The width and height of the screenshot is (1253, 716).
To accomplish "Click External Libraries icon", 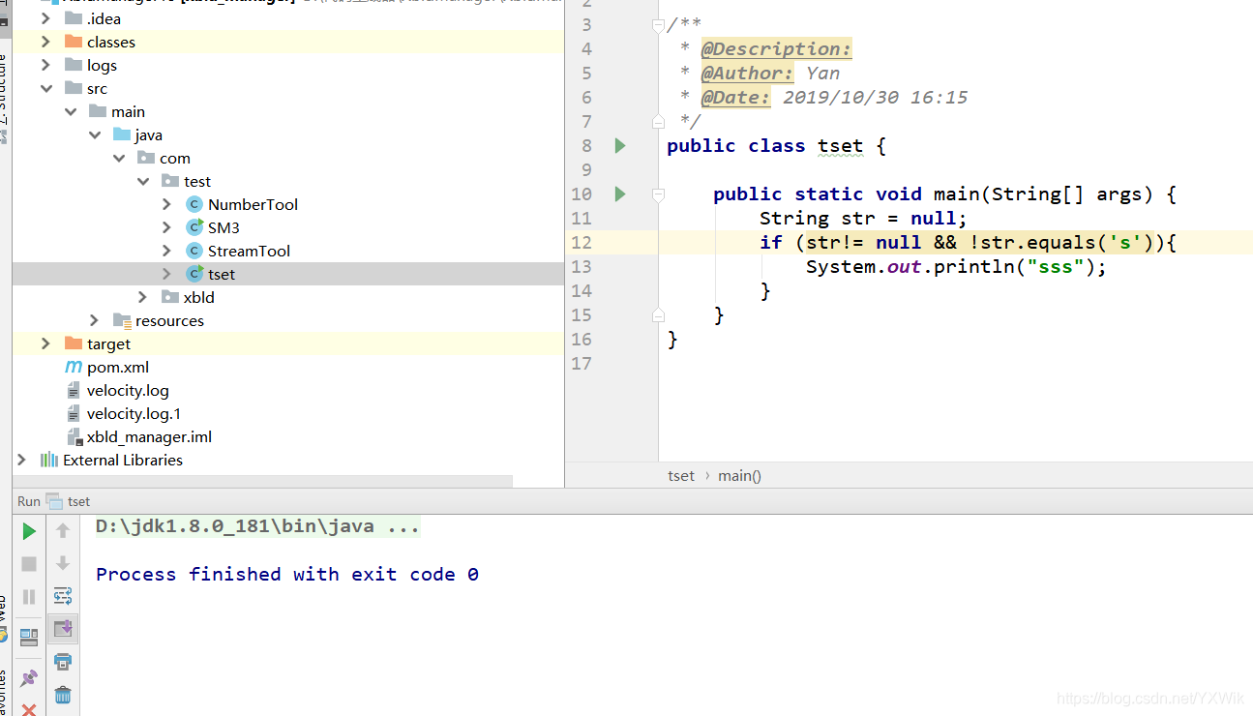I will [49, 460].
